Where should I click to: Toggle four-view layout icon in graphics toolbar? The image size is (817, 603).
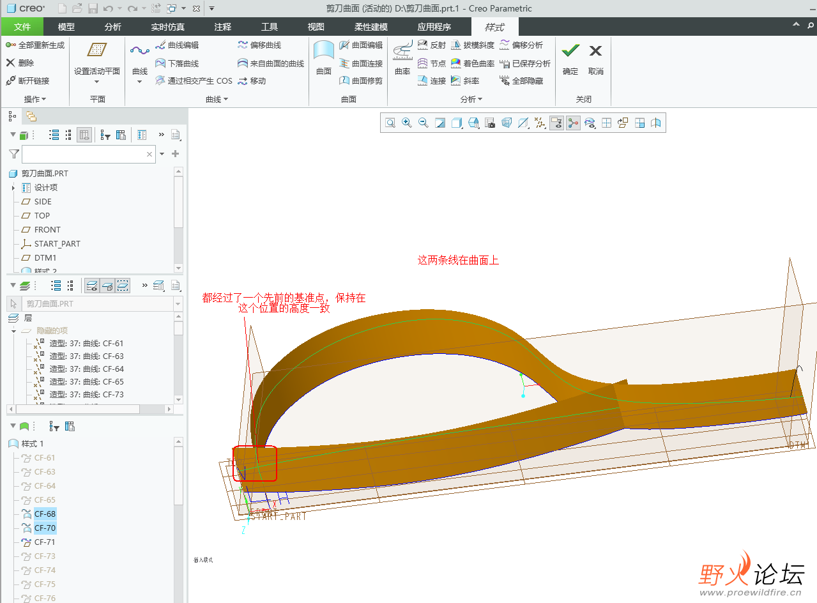coord(606,123)
